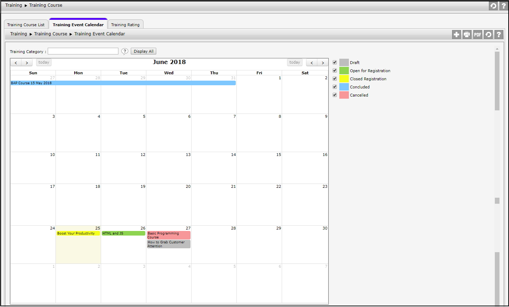Toggle the Closed Registration filter

click(x=334, y=78)
